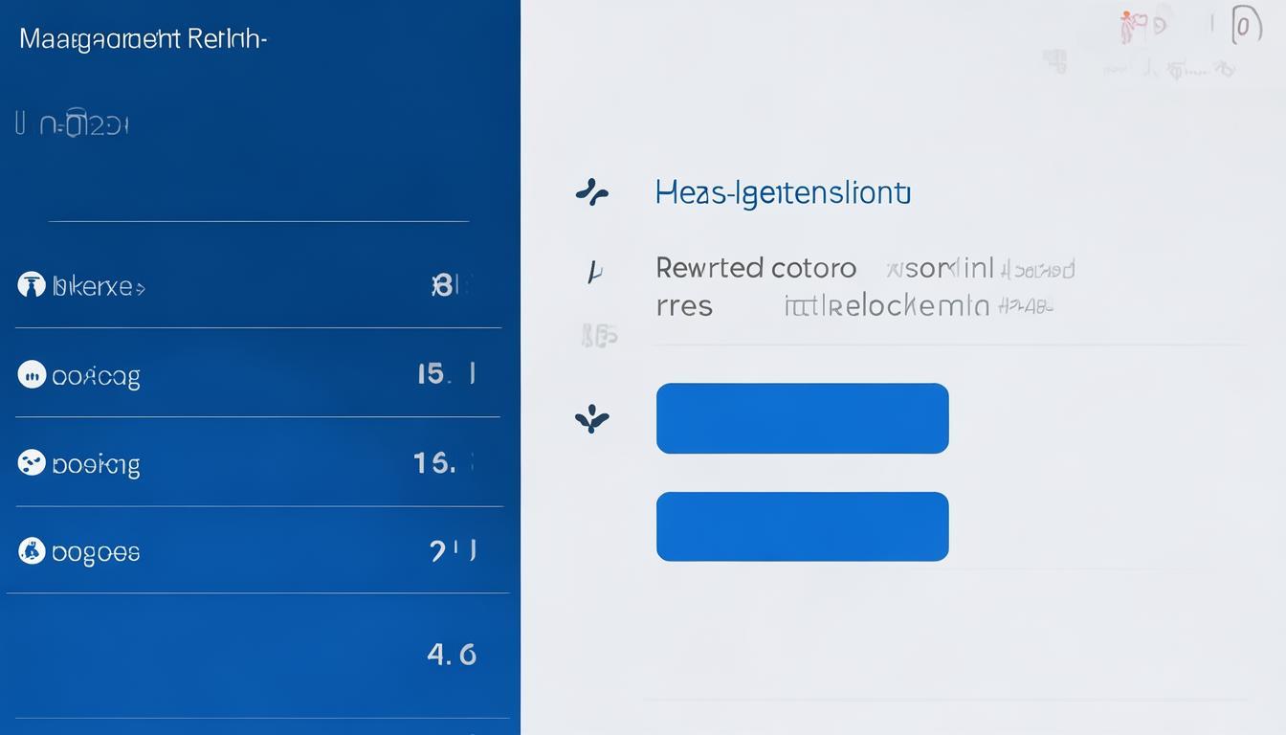1286x735 pixels.
Task: Click the leaf-shaped icon left of the upper blue button
Action: pos(592,418)
